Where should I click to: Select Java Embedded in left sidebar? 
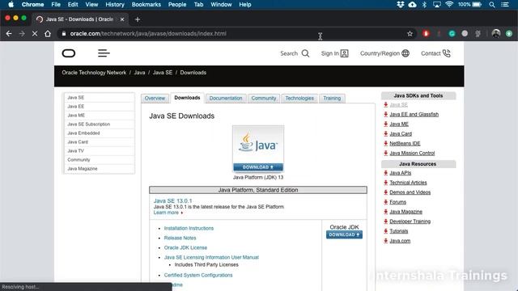pyautogui.click(x=100, y=133)
